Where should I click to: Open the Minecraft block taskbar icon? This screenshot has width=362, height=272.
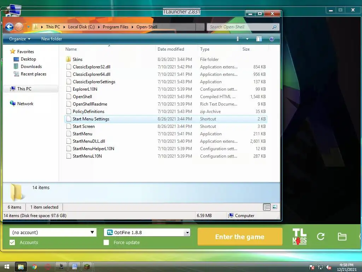tap(87, 267)
